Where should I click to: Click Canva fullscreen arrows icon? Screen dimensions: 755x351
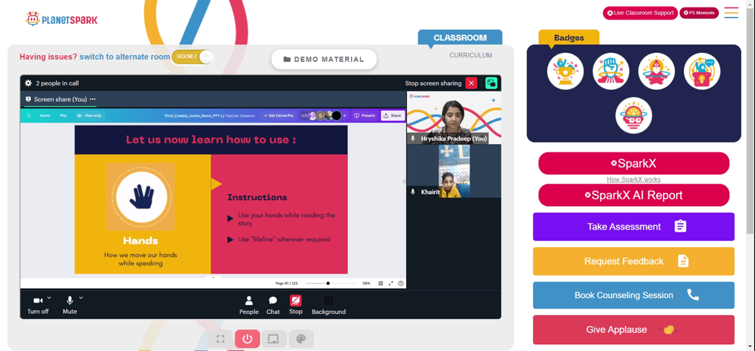click(390, 284)
